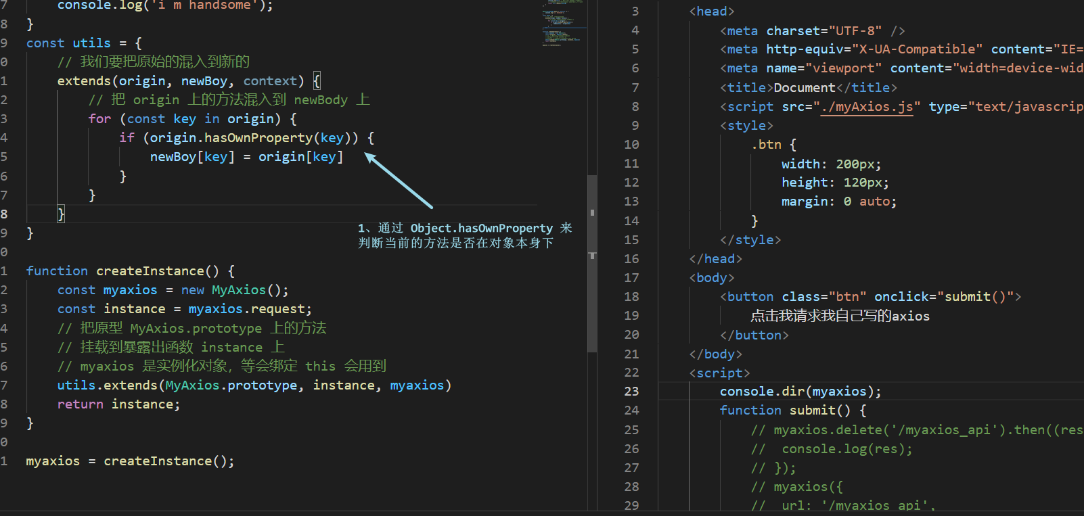Click 'MyAxios' in new MyAxios()
Image resolution: width=1084 pixels, height=516 pixels.
click(x=239, y=289)
